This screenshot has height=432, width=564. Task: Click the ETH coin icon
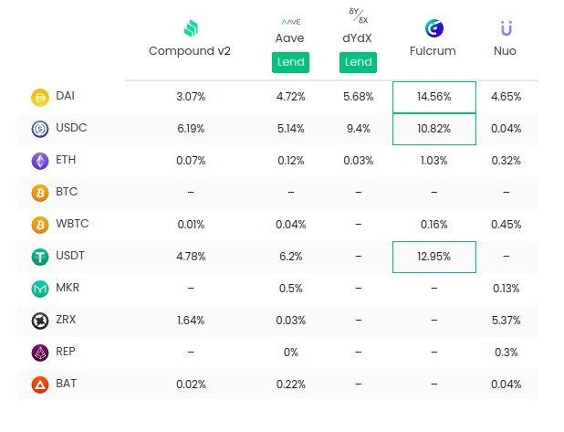click(x=40, y=161)
